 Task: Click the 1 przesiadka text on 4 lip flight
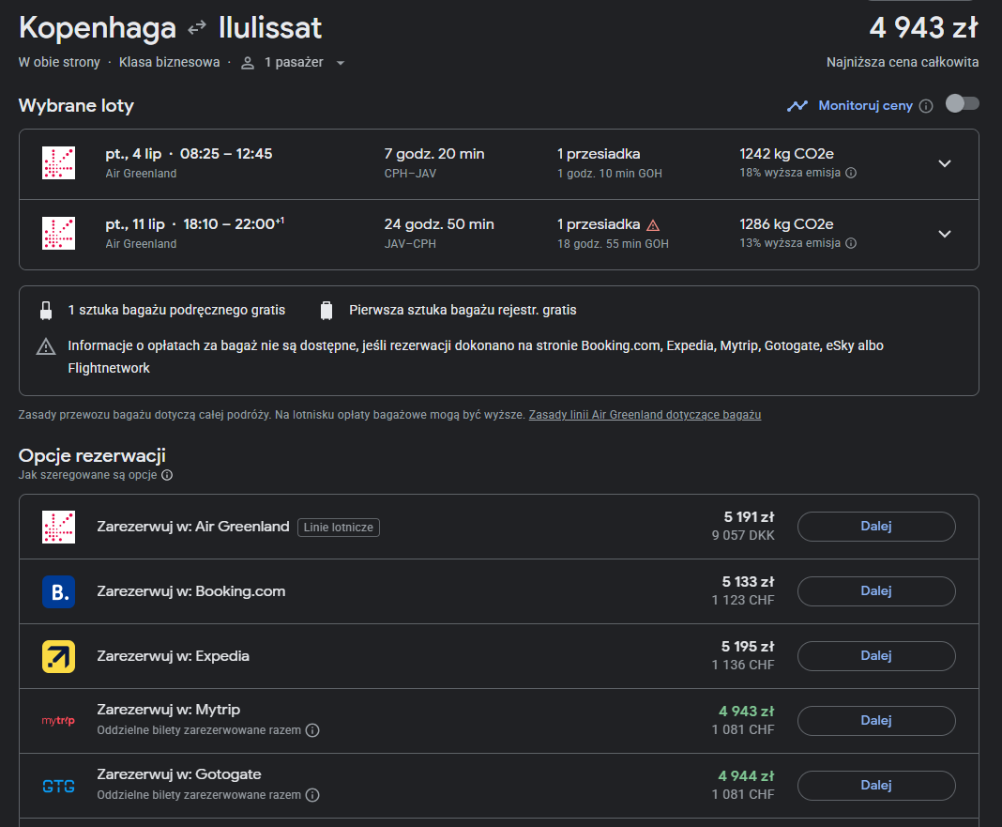599,154
